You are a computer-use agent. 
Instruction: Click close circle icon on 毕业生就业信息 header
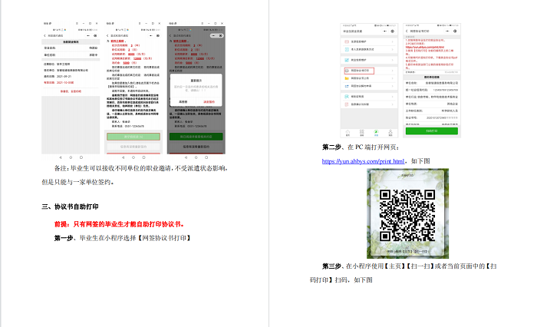[x=393, y=30]
